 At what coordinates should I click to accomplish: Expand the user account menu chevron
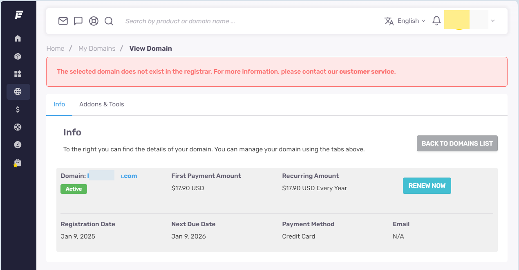coord(493,21)
